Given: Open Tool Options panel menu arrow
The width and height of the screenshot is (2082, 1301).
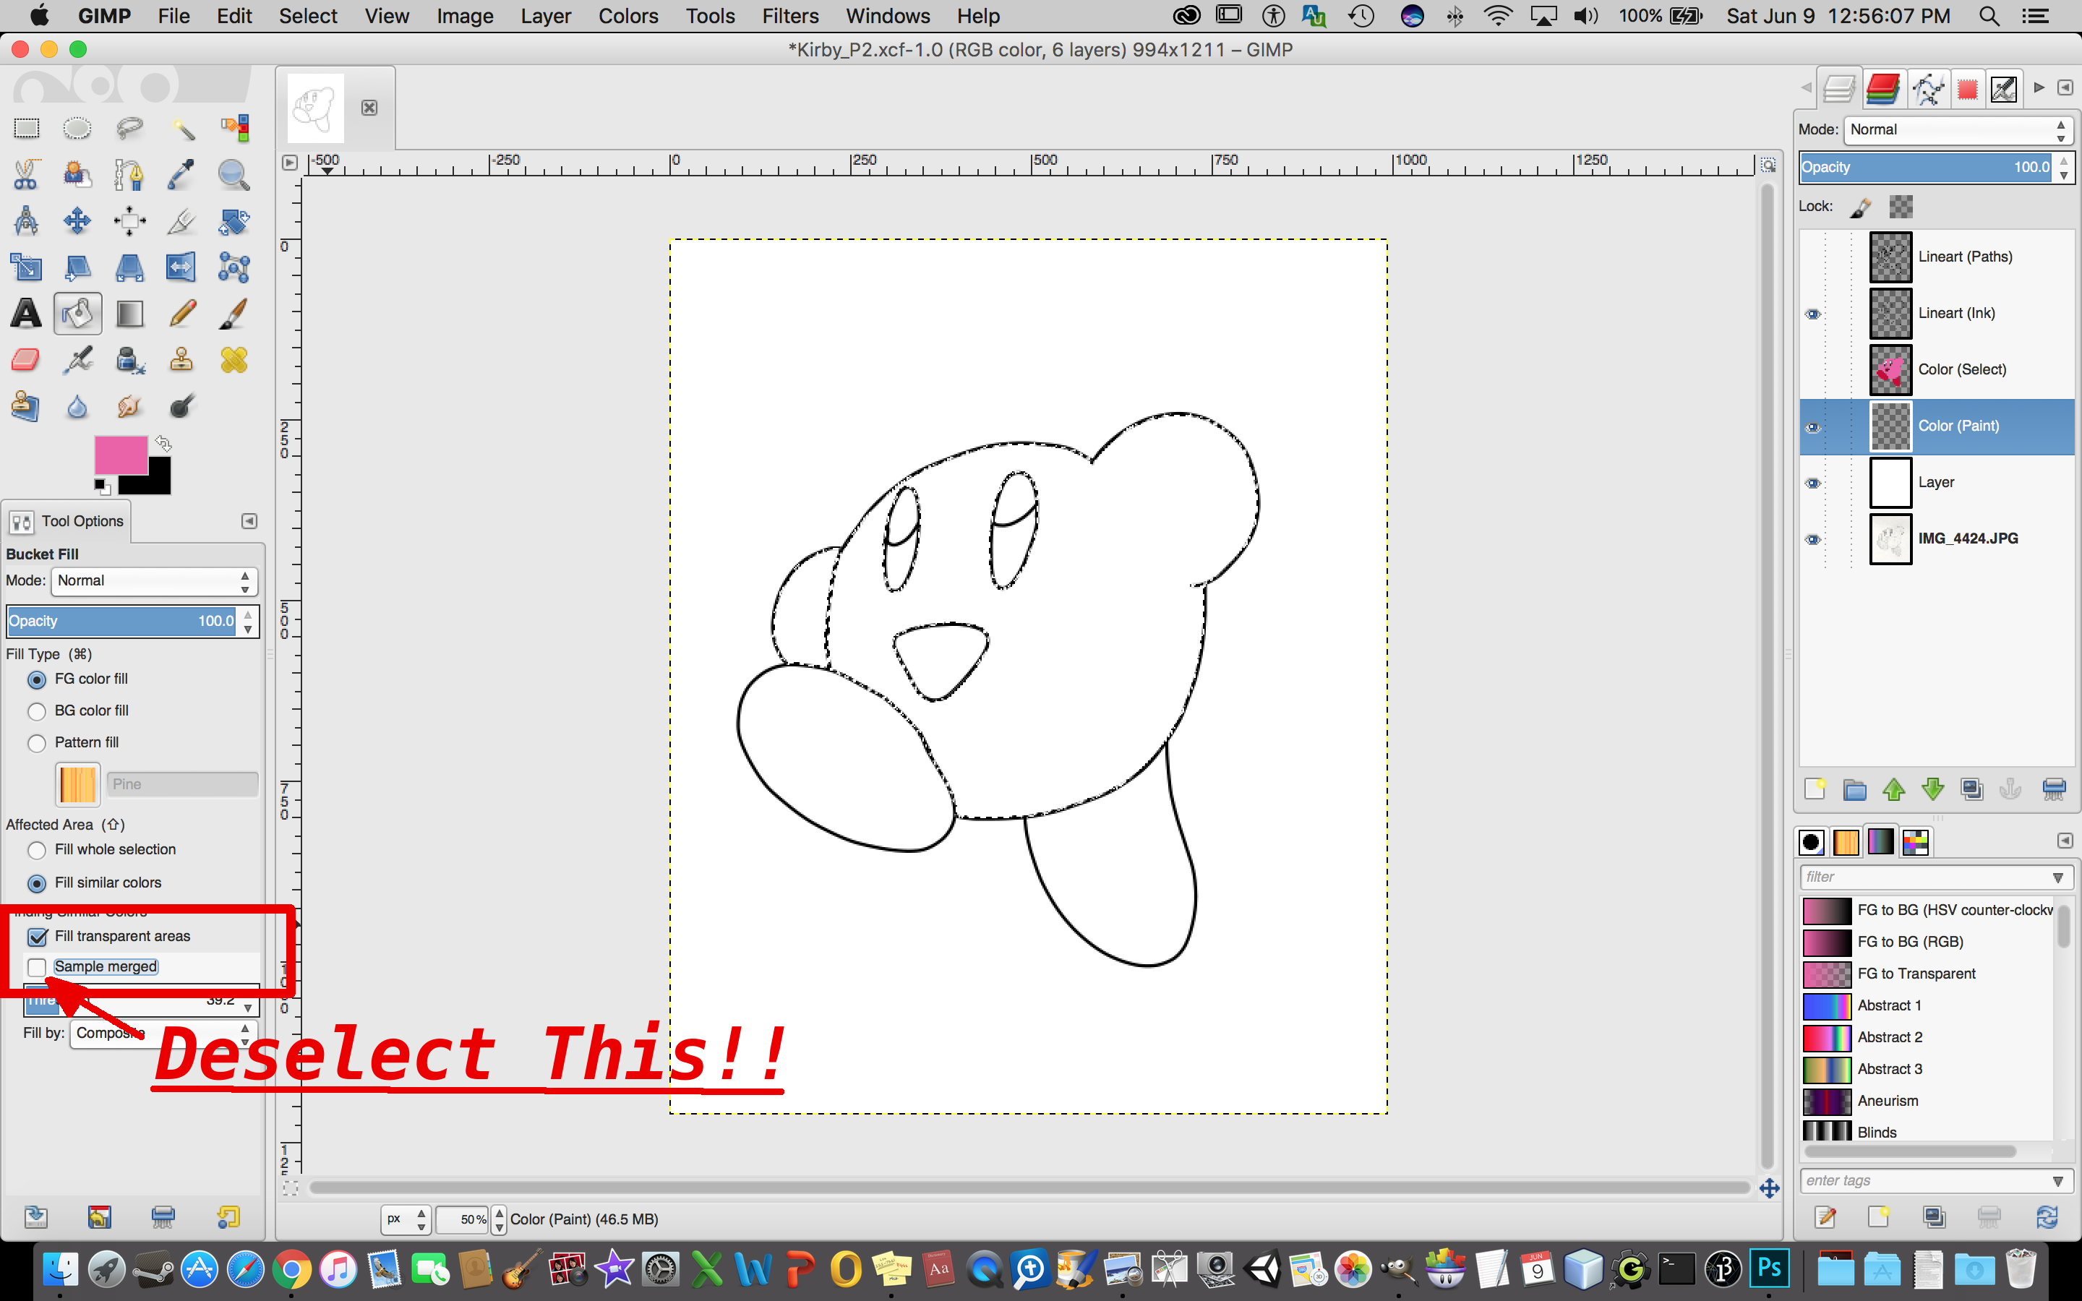Looking at the screenshot, I should 249,521.
